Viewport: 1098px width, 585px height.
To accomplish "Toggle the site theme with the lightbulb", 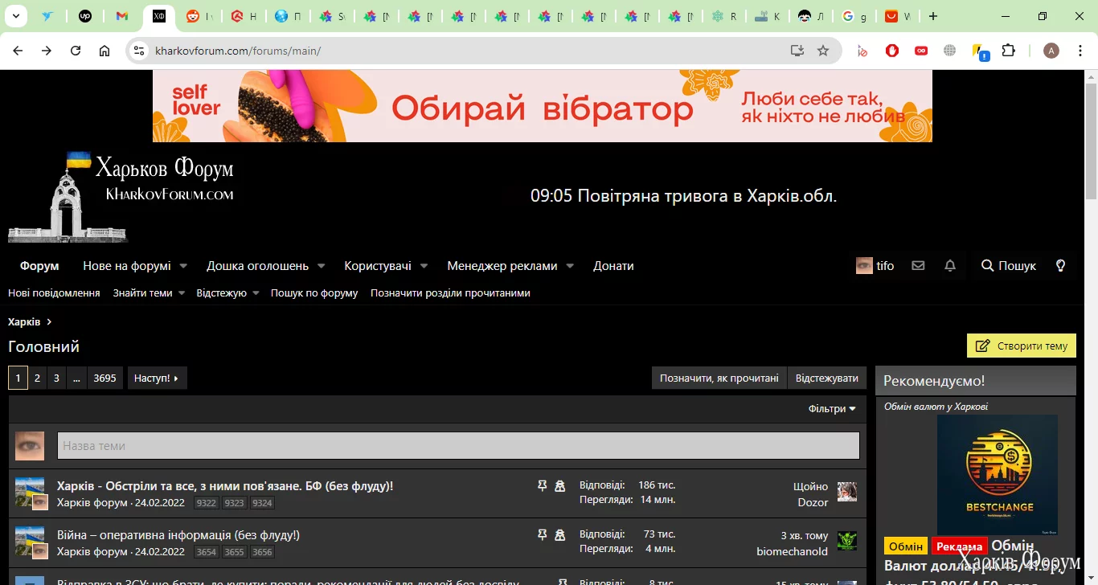I will tap(1060, 266).
